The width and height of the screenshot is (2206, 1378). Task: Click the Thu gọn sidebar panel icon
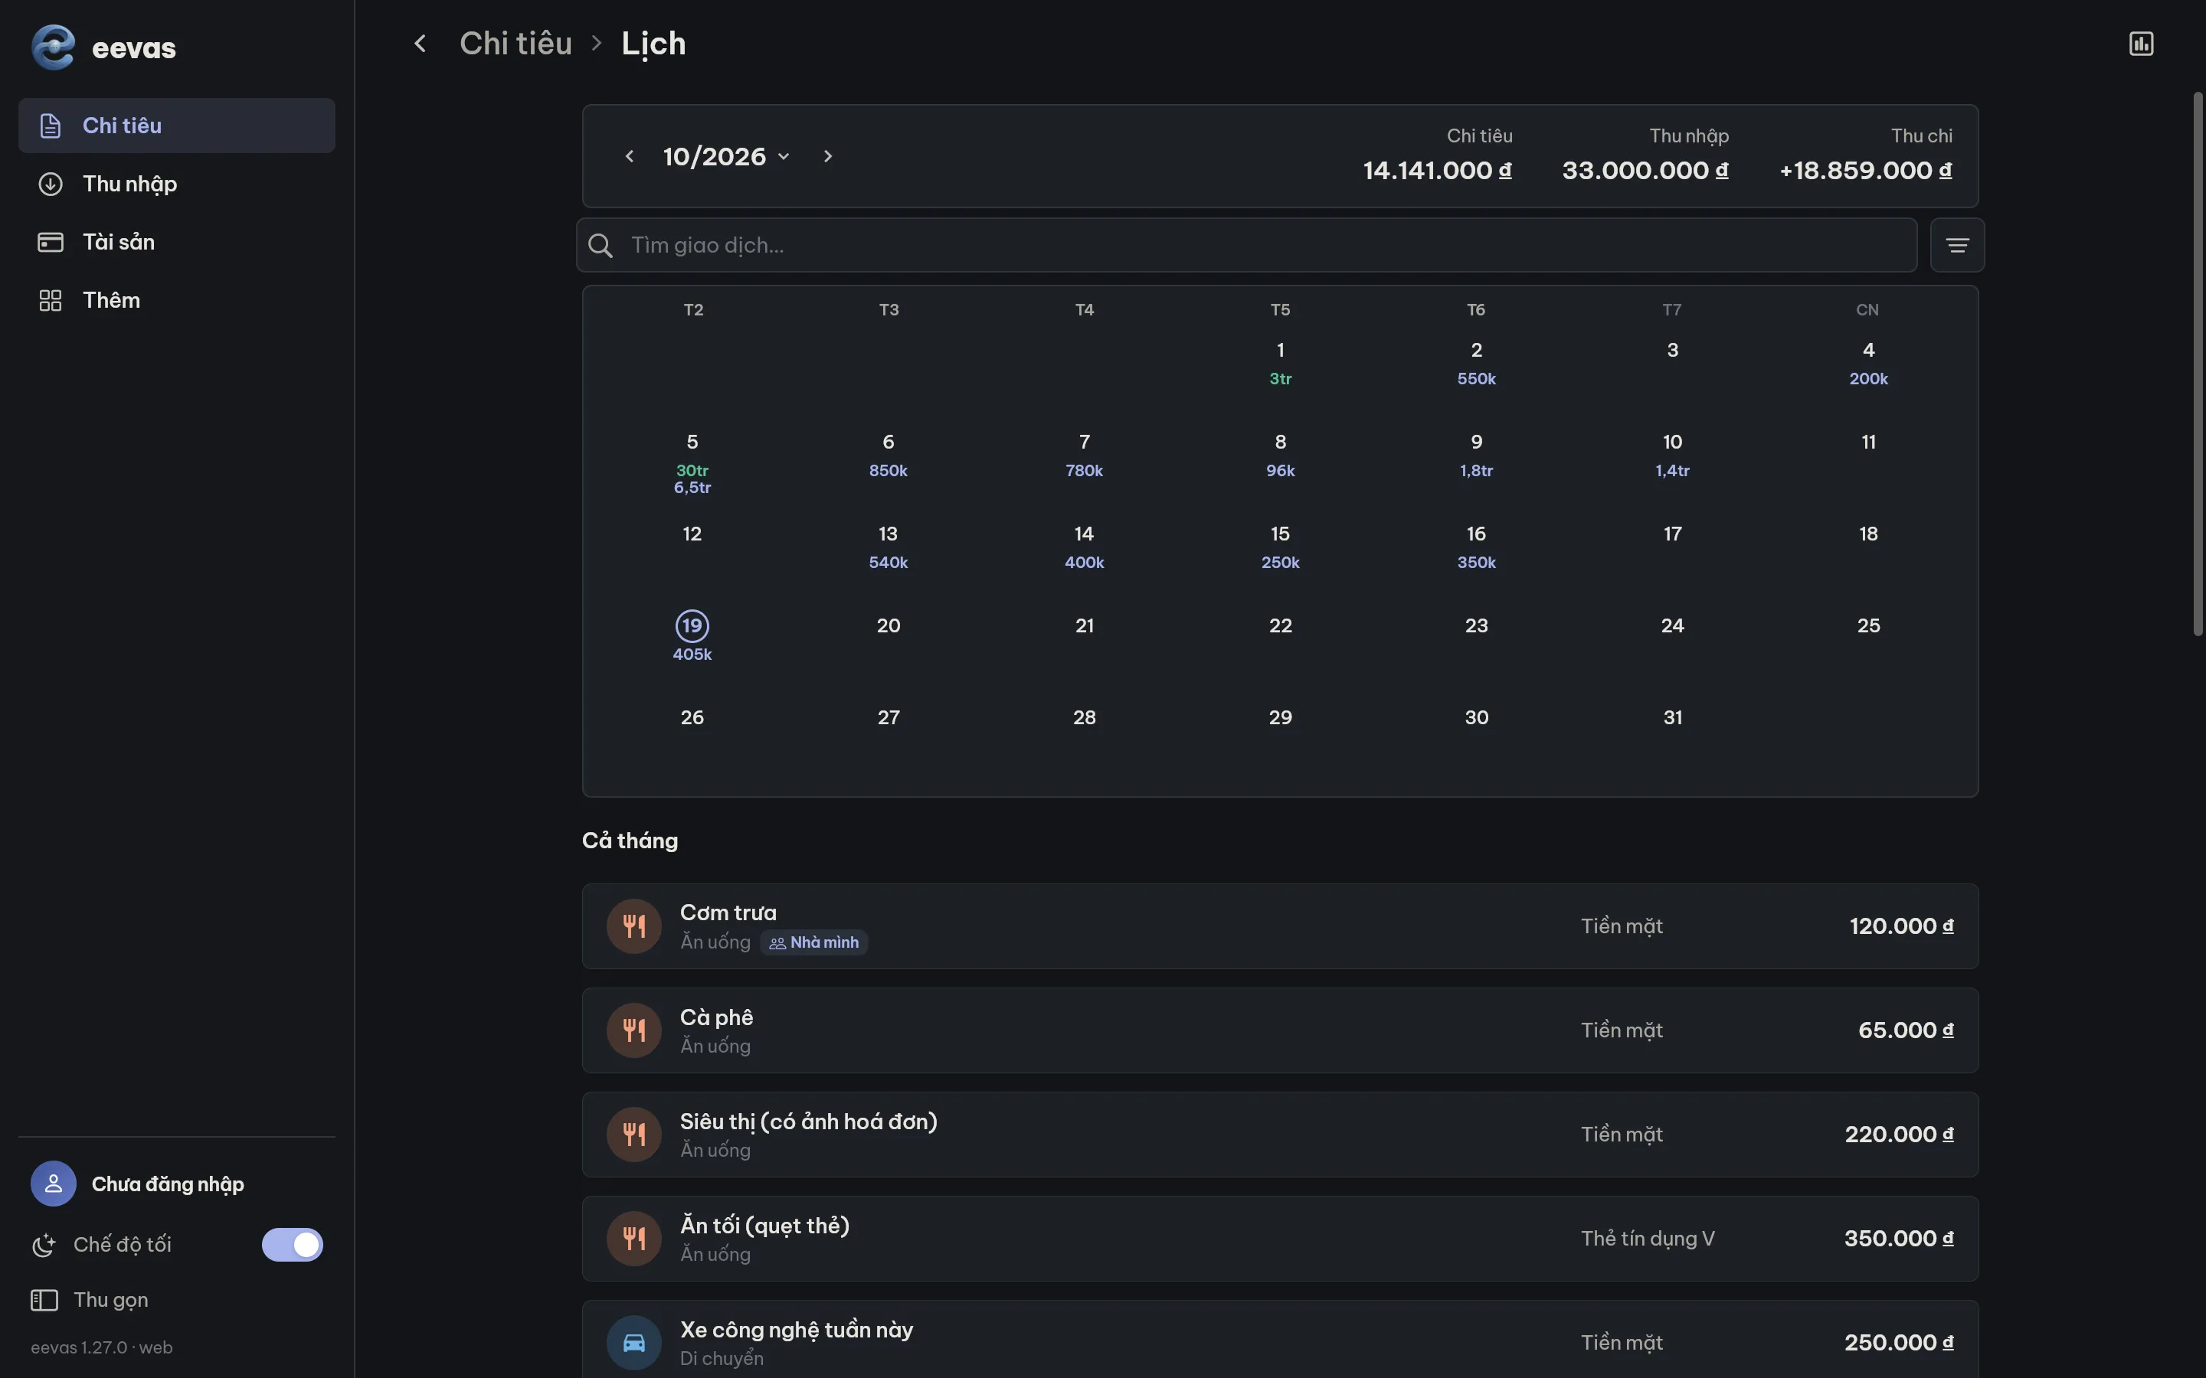point(44,1300)
